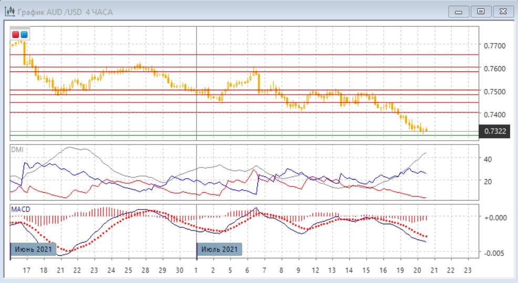Close the AUD/USD chart window
This screenshot has height=283, width=518.
[x=503, y=12]
